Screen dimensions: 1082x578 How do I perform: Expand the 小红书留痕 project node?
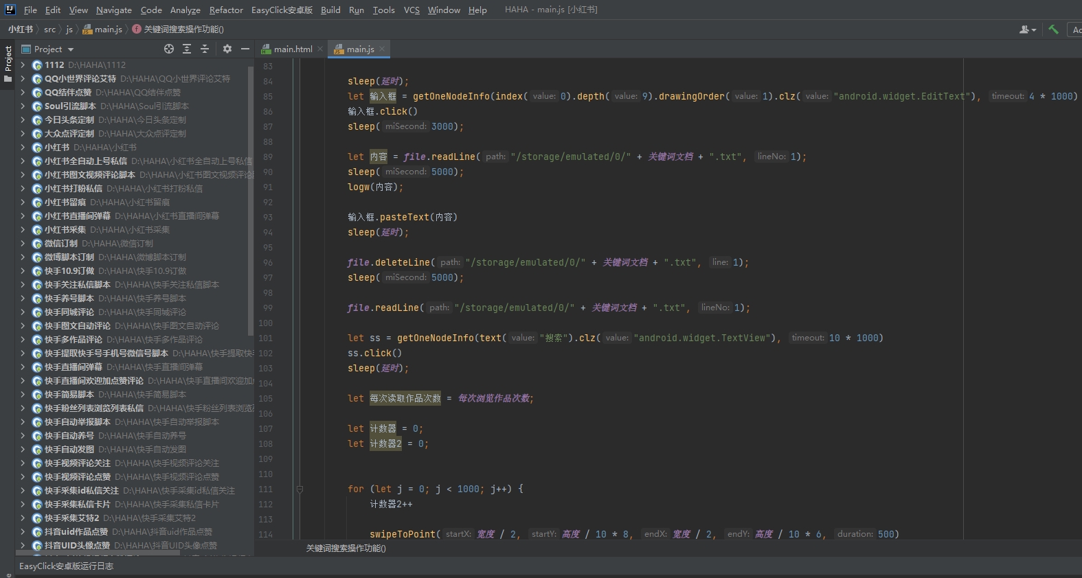point(23,202)
